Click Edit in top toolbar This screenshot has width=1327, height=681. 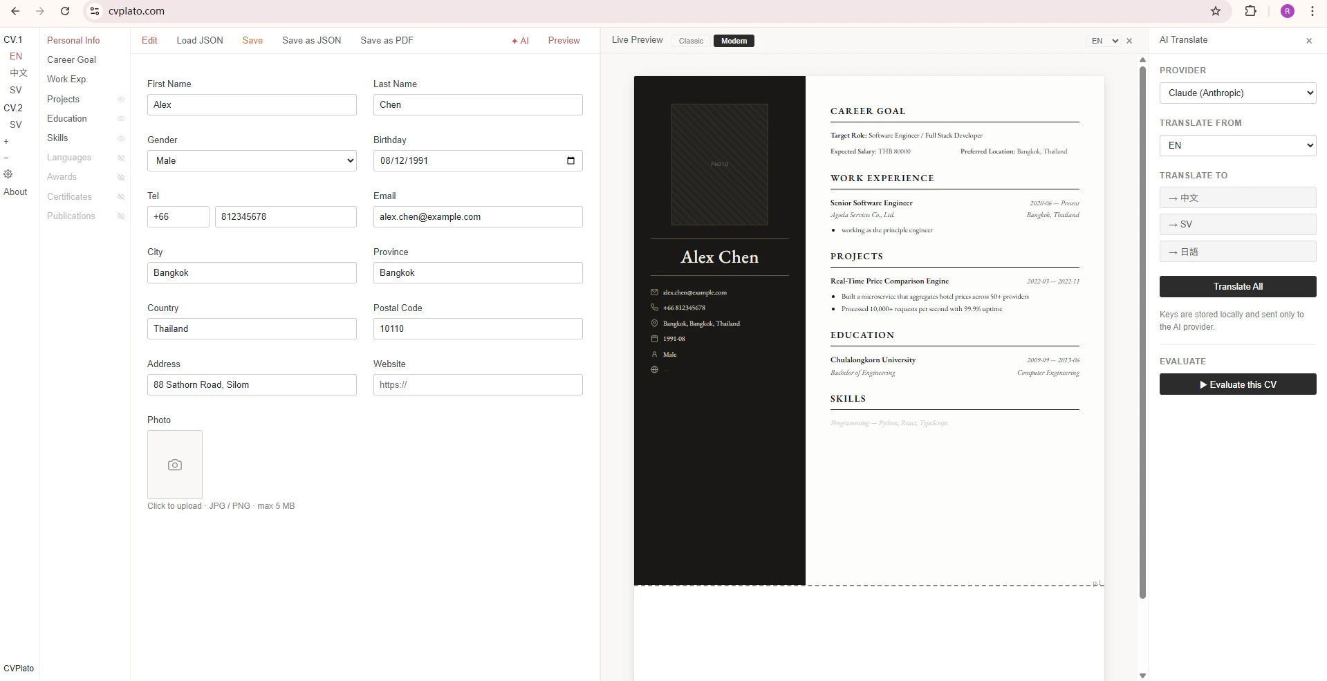click(x=149, y=40)
